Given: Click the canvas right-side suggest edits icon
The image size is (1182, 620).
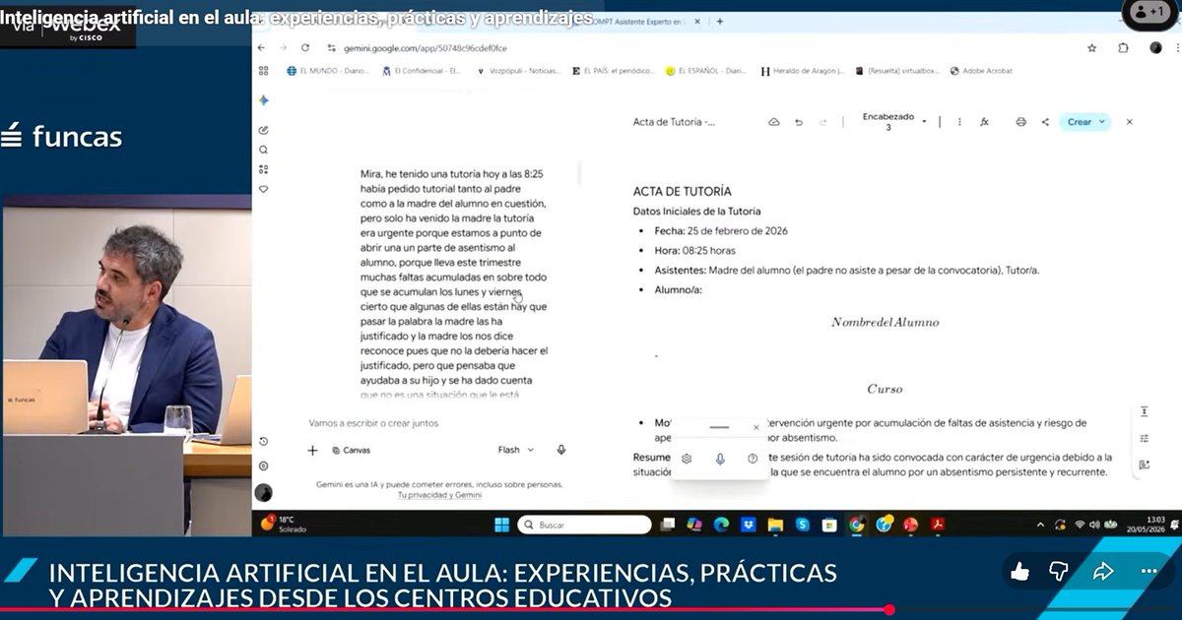Looking at the screenshot, I should (x=1144, y=465).
